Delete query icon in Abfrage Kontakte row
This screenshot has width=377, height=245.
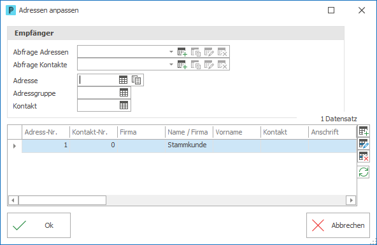tap(222, 65)
